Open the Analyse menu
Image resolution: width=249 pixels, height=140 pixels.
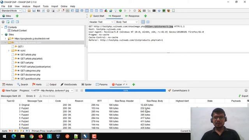click(x=26, y=6)
